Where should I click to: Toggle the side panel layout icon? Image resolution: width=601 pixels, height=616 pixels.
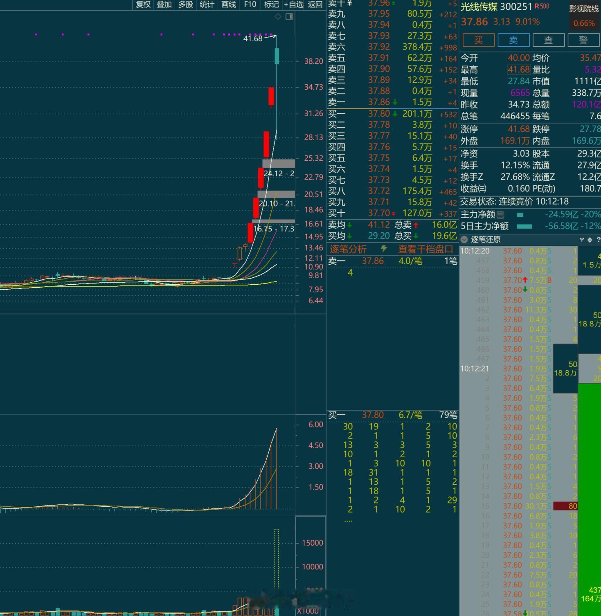pos(289,16)
